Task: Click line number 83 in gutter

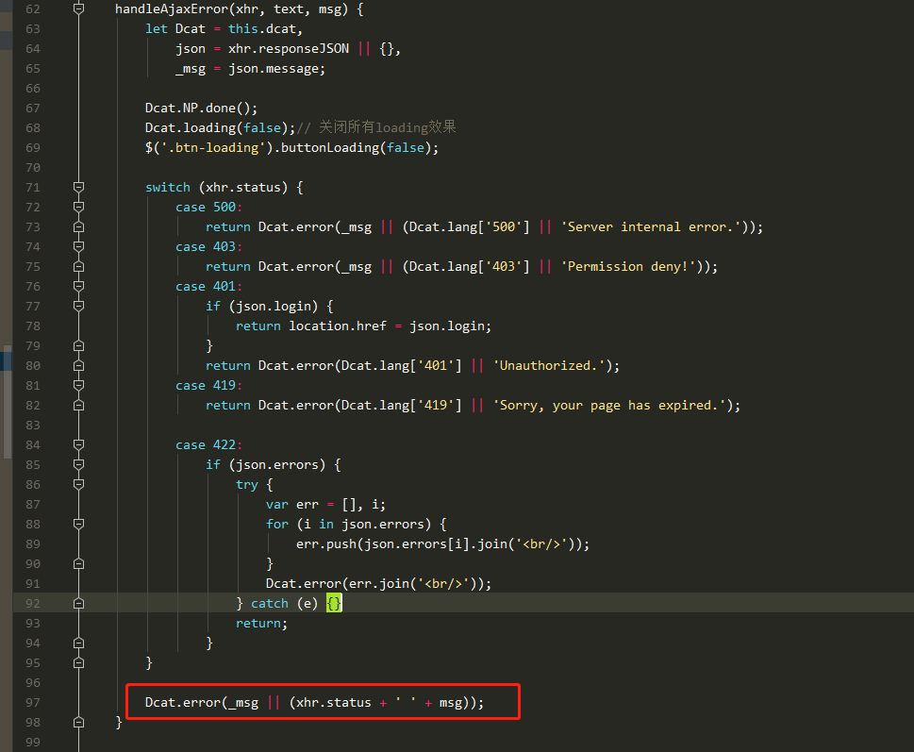Action: (x=33, y=426)
